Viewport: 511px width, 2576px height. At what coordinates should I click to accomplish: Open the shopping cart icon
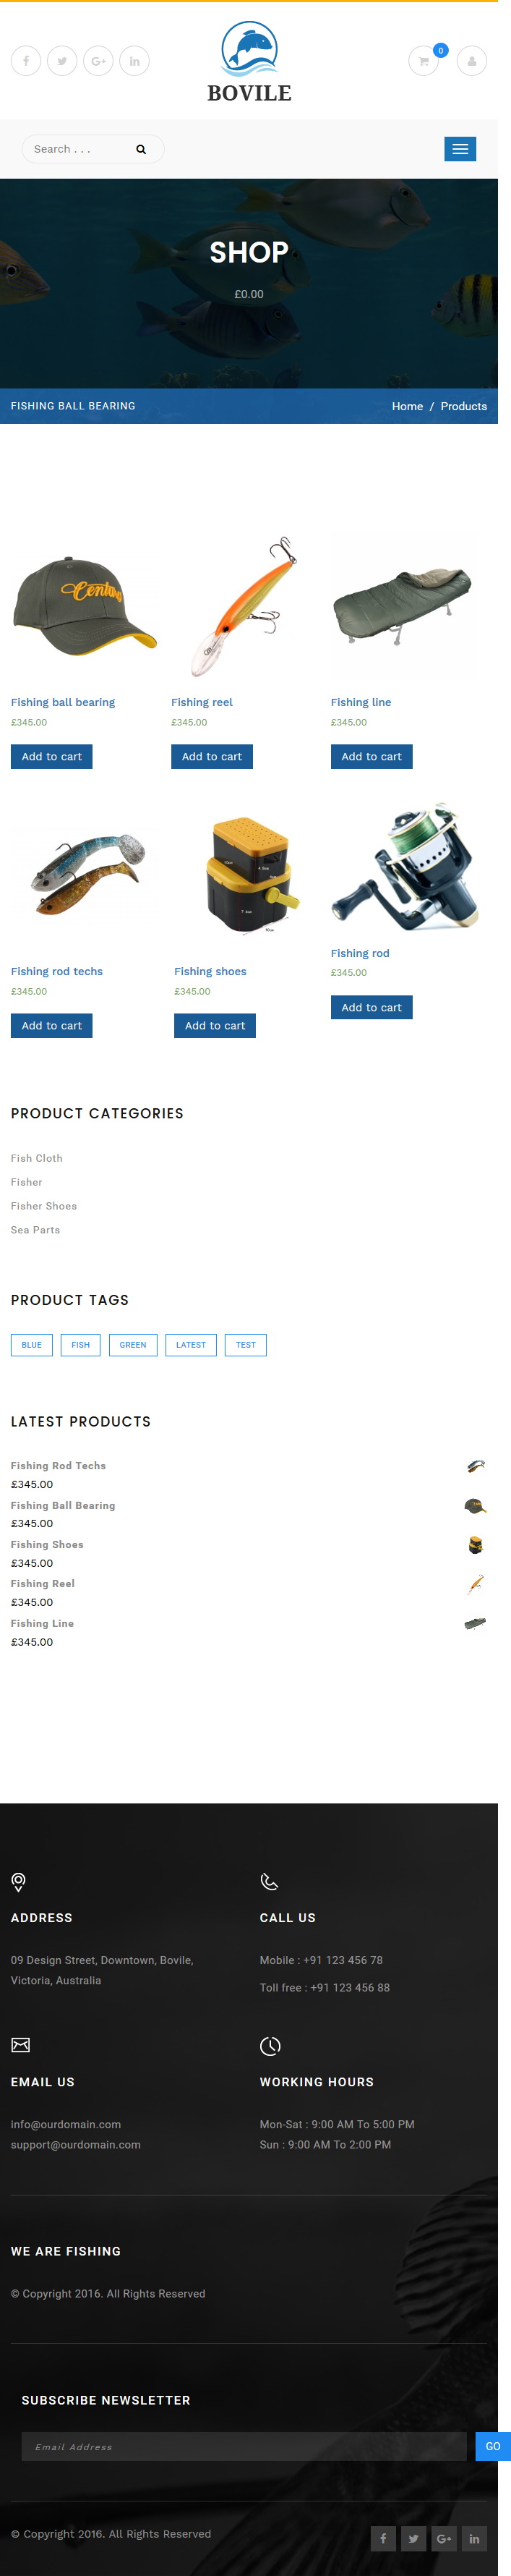[424, 61]
